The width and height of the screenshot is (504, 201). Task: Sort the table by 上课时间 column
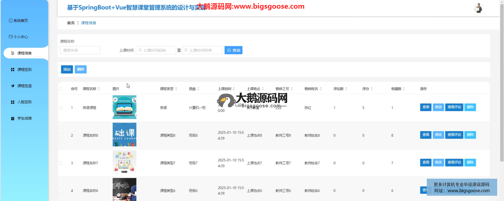(x=234, y=89)
